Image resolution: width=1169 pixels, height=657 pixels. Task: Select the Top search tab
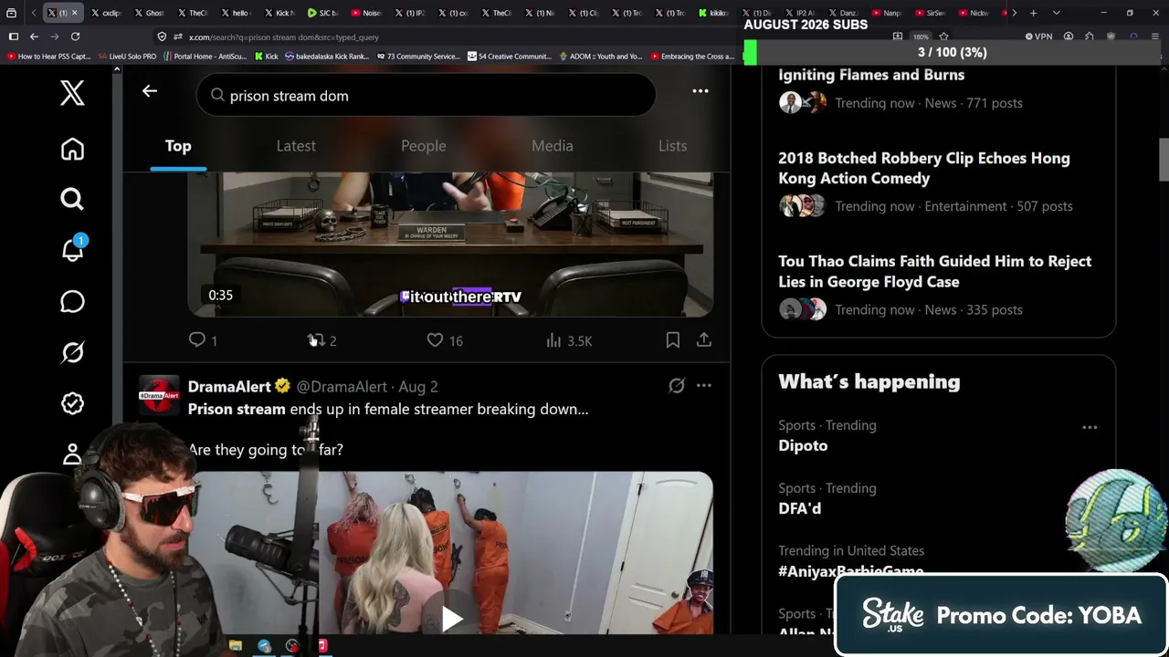178,146
